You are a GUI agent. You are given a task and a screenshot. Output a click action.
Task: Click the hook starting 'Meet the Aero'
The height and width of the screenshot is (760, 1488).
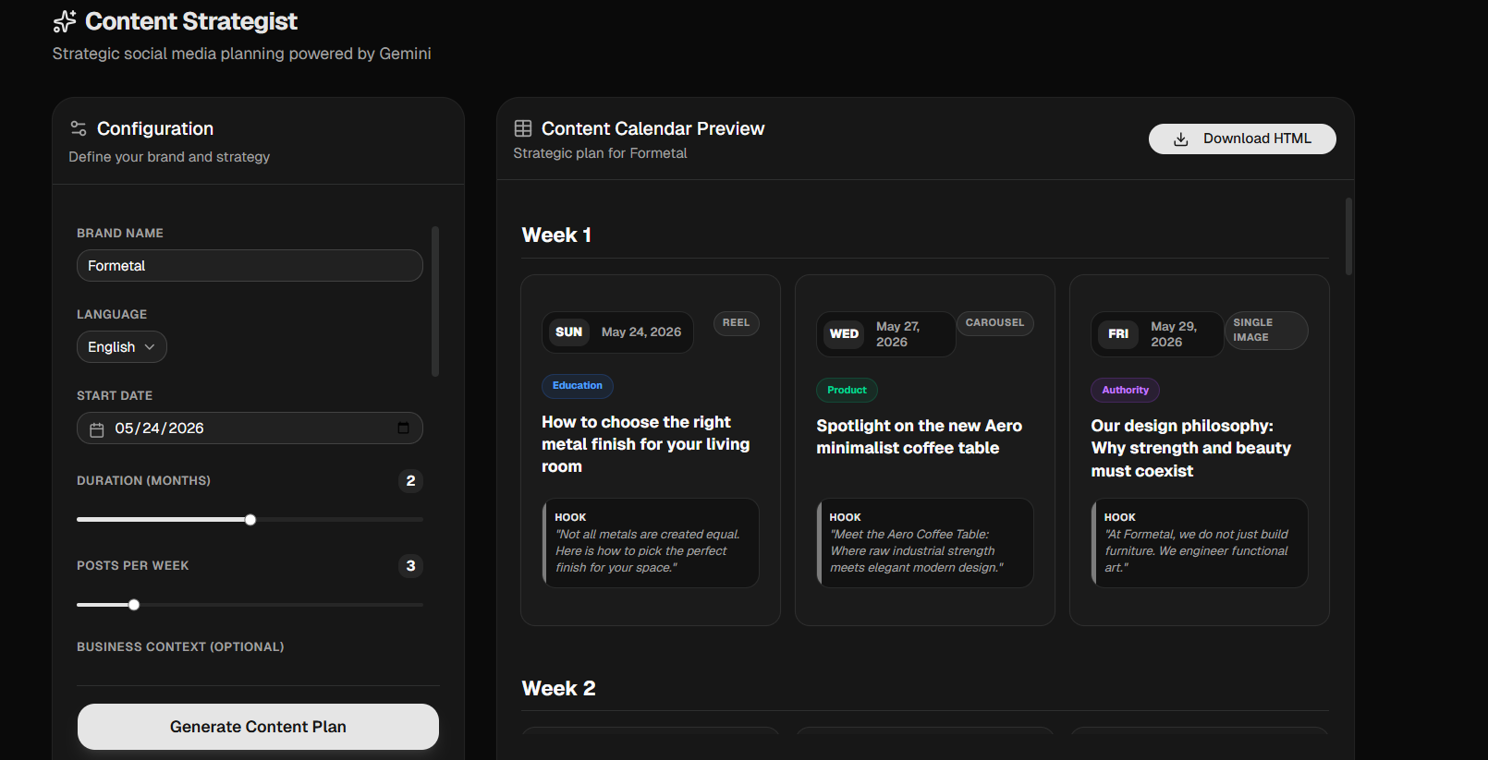pos(925,543)
